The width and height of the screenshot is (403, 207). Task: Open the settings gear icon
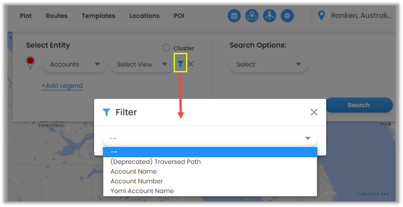click(287, 16)
